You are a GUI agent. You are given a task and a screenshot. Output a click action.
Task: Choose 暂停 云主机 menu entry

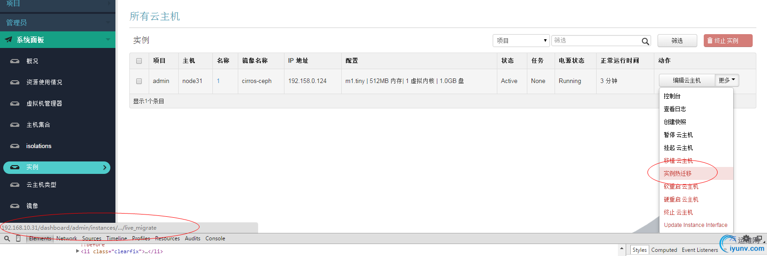[x=696, y=135]
